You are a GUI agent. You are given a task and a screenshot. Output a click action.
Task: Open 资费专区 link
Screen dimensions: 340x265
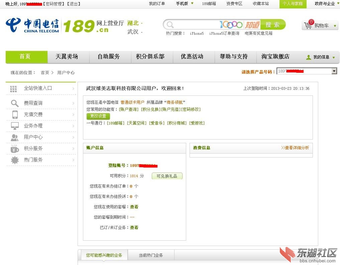(234, 4)
